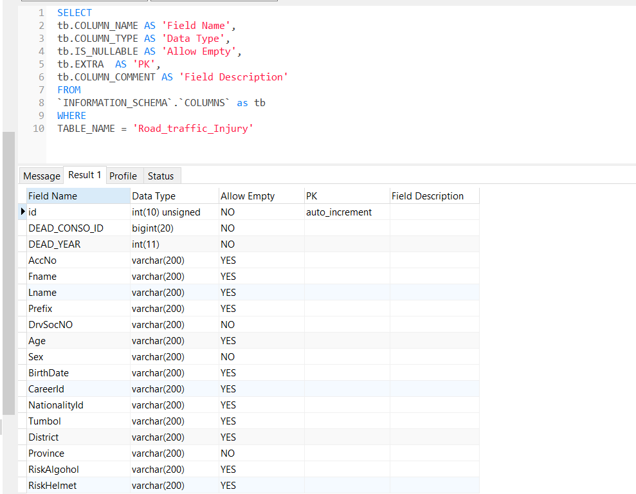
Task: Select the 'Tumbol' cell
Action: point(78,421)
